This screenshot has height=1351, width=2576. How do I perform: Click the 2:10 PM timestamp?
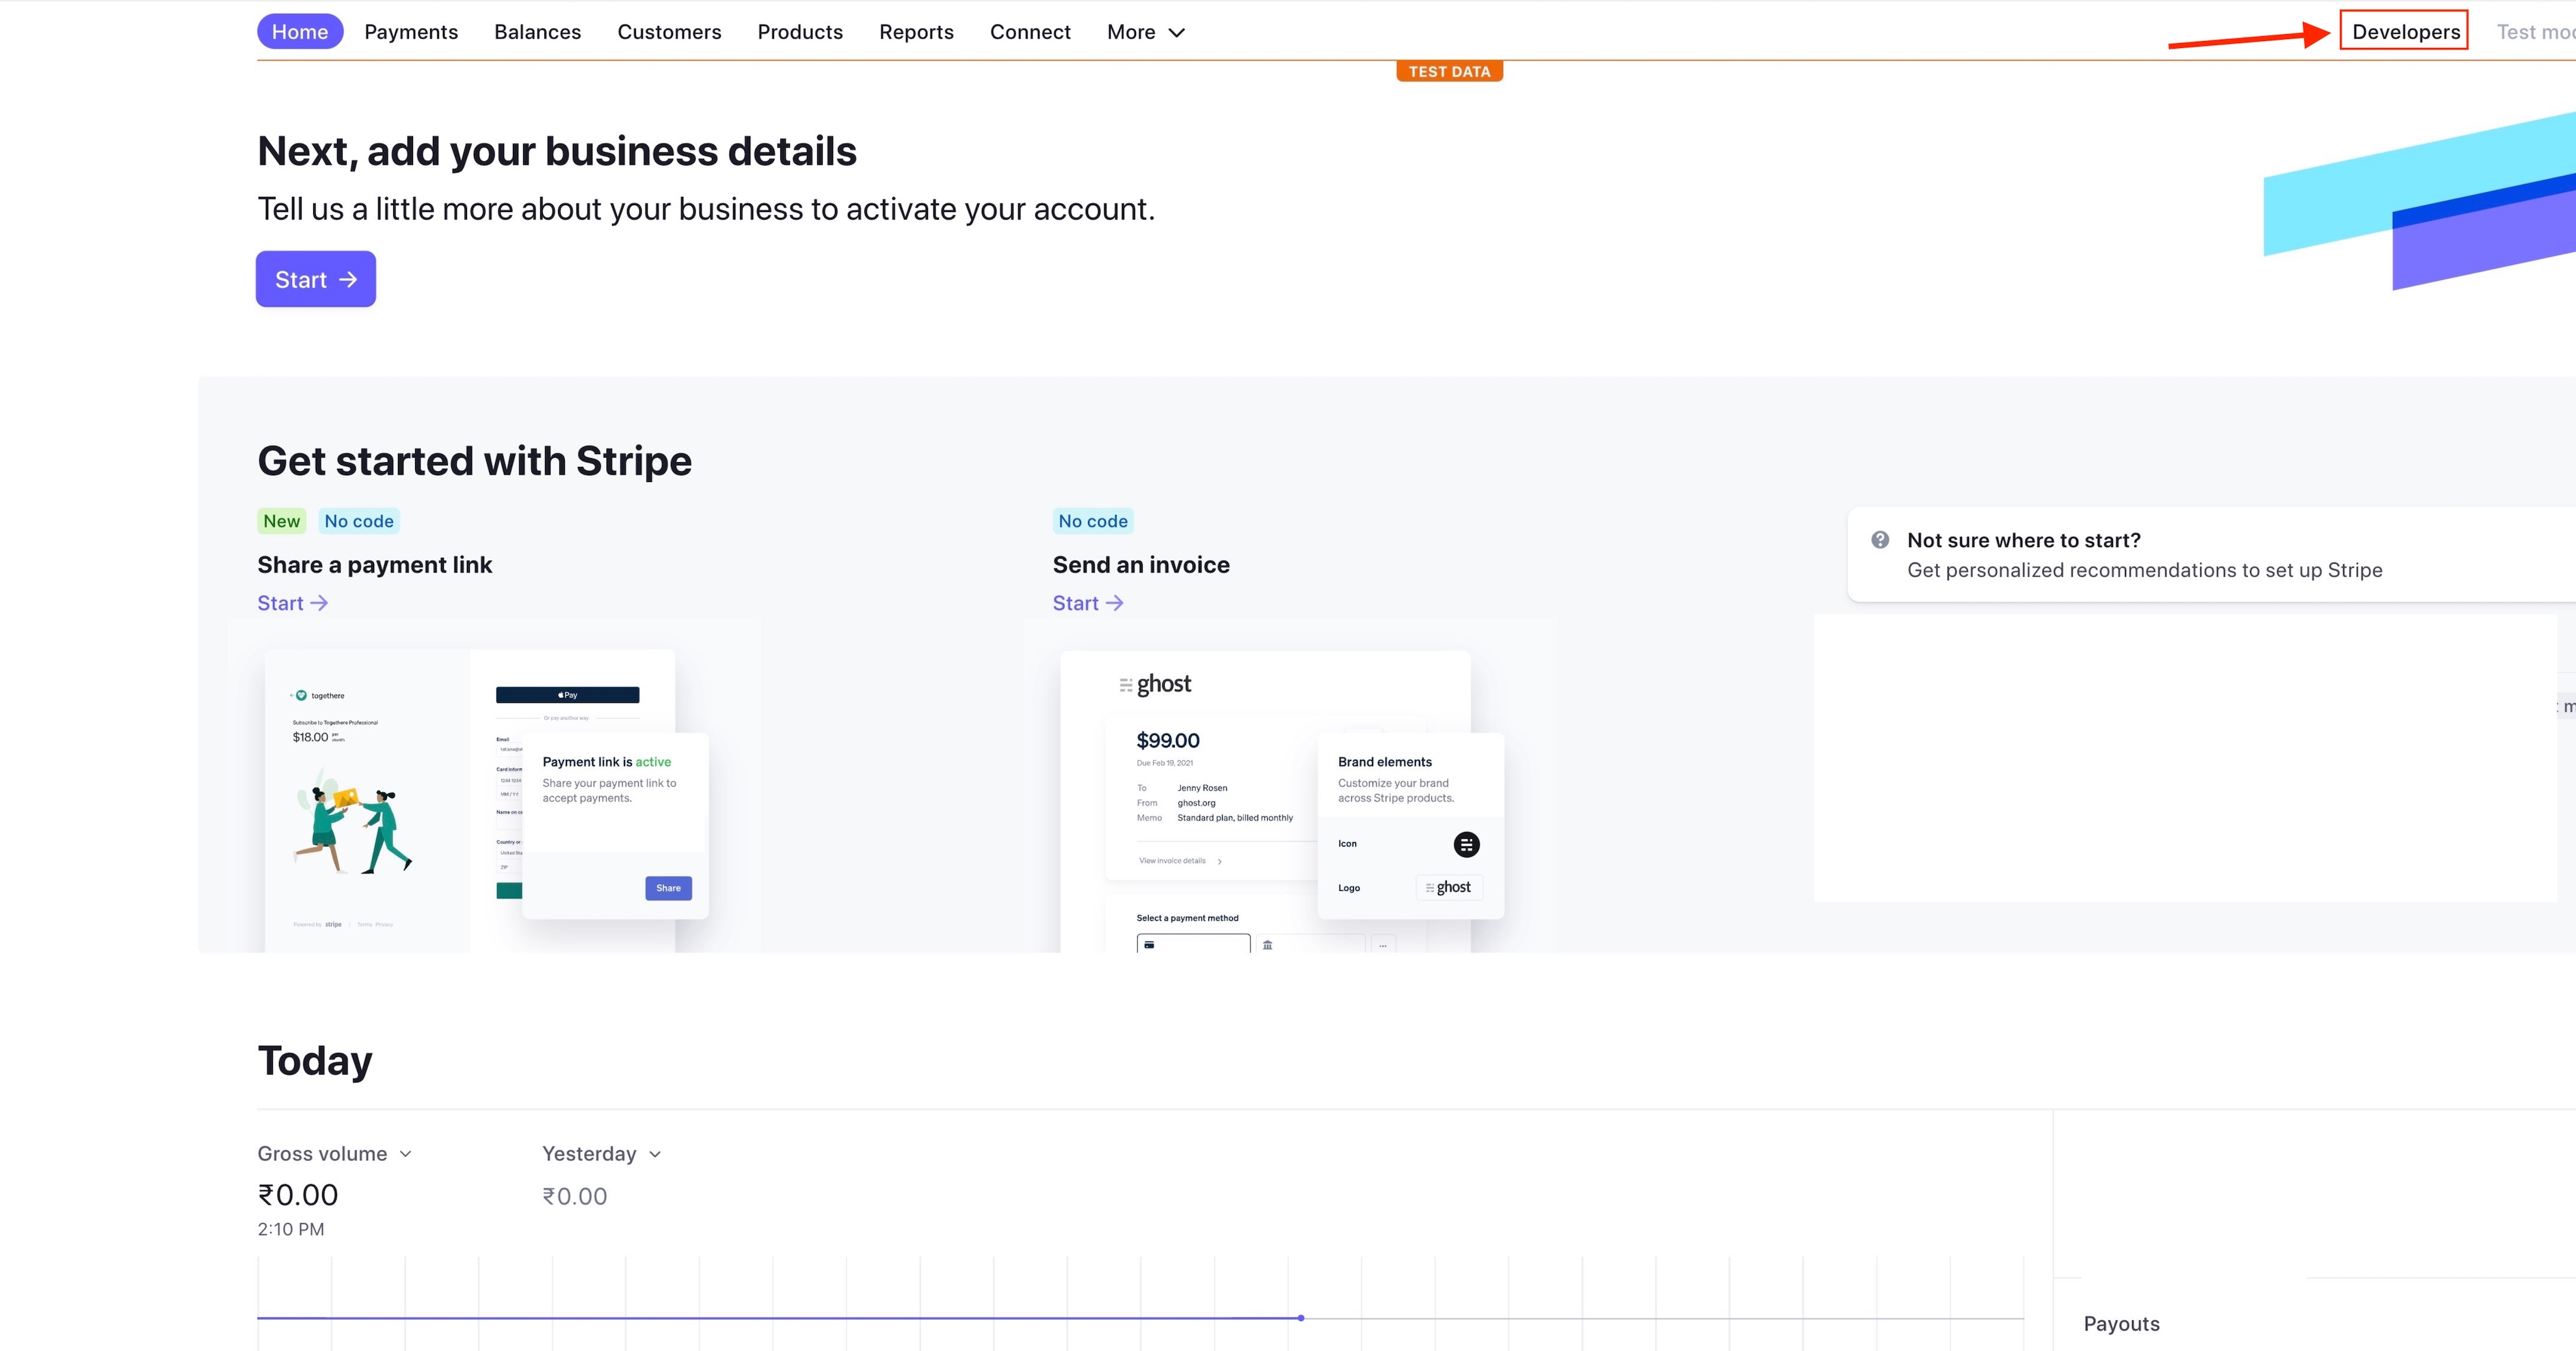tap(291, 1229)
